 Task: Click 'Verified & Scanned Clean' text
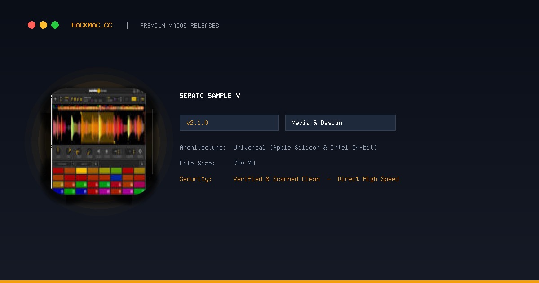[277, 179]
